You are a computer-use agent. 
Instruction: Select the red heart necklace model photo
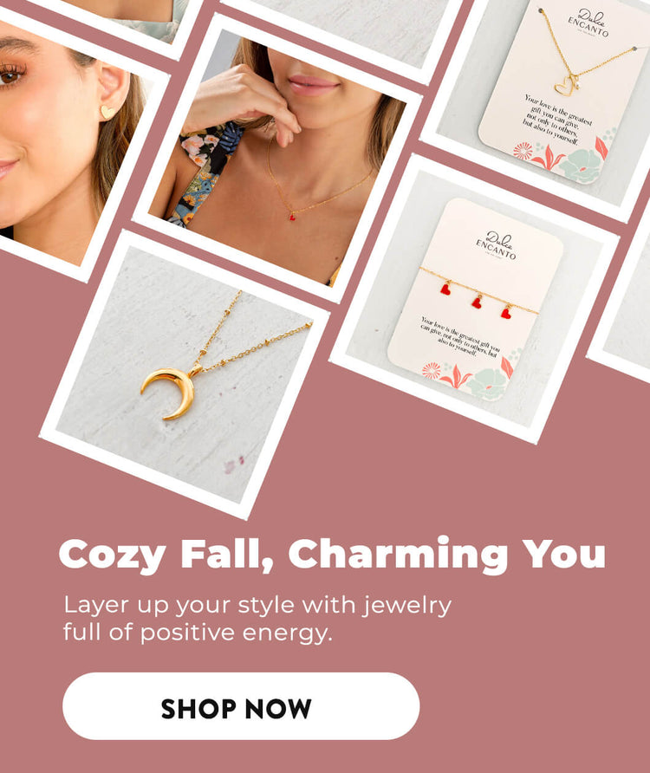(277, 158)
